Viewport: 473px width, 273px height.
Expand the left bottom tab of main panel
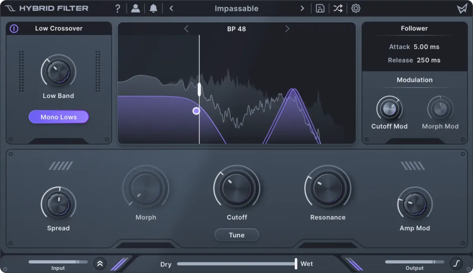[x=146, y=245]
